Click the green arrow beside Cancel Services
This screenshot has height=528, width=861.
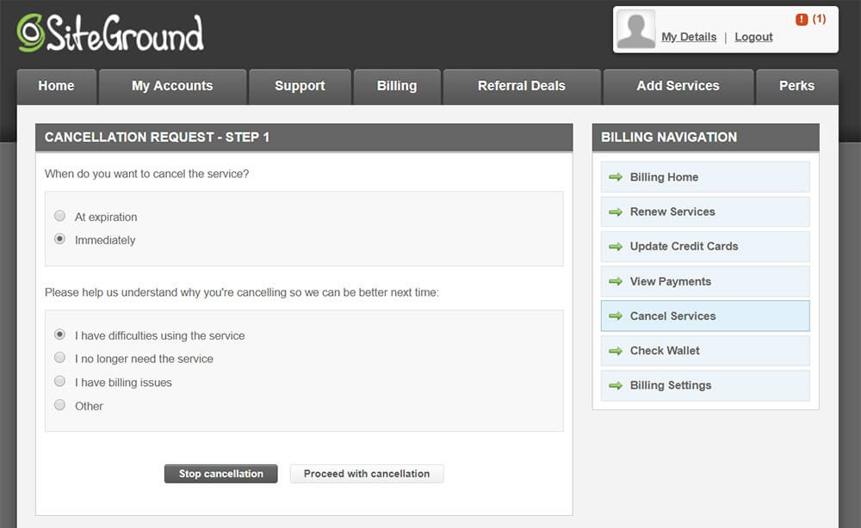(616, 316)
